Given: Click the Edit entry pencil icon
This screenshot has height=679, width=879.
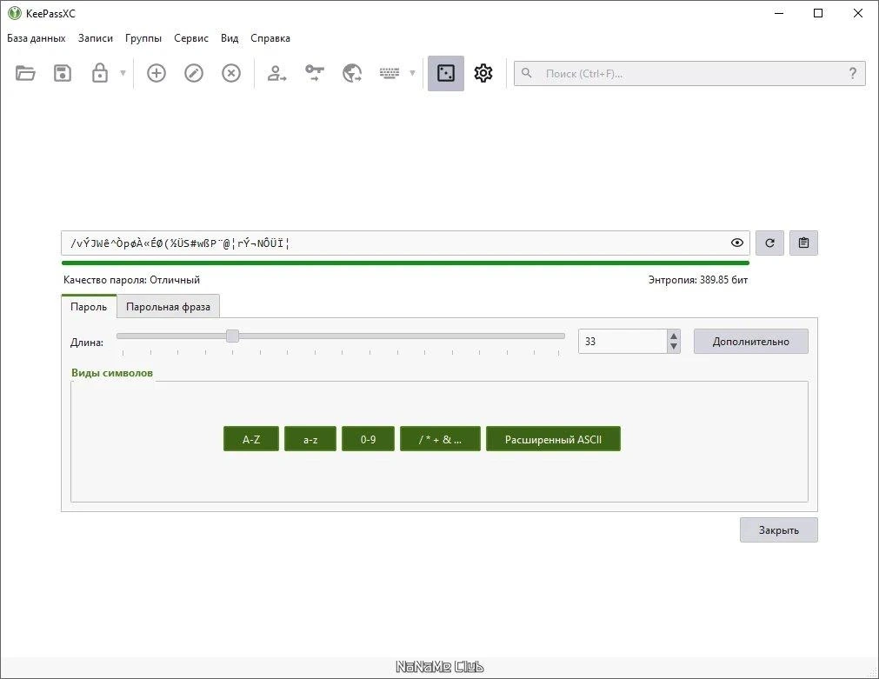Looking at the screenshot, I should tap(194, 73).
